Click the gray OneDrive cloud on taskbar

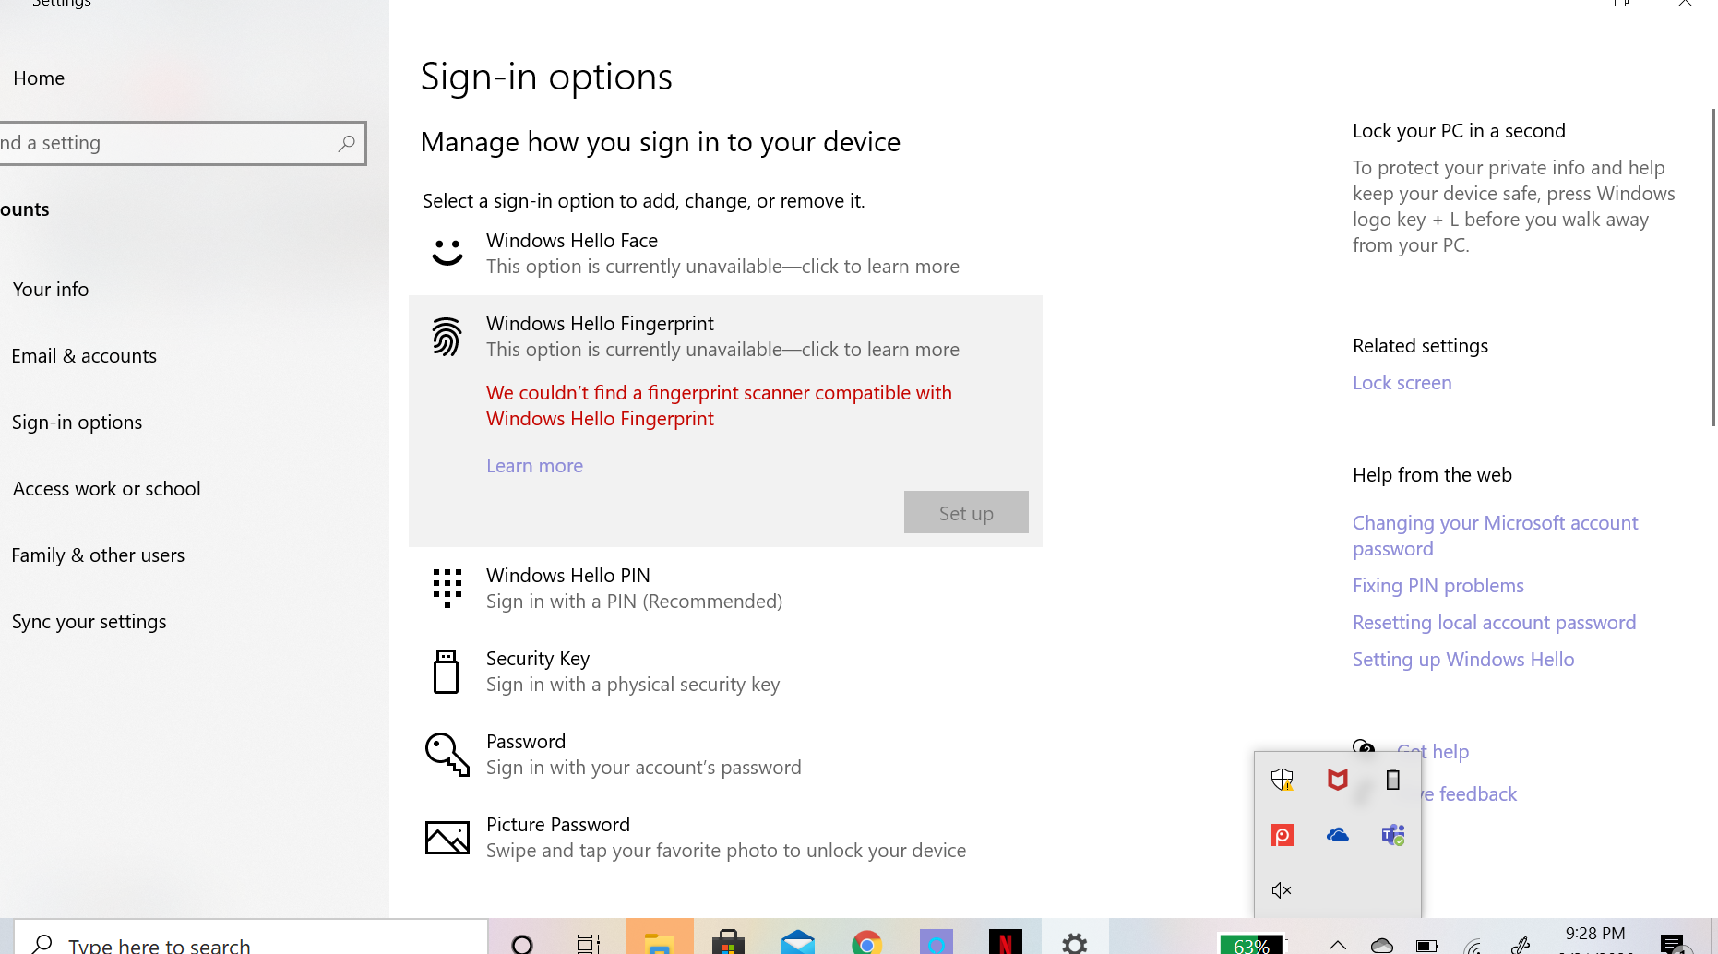point(1382,945)
